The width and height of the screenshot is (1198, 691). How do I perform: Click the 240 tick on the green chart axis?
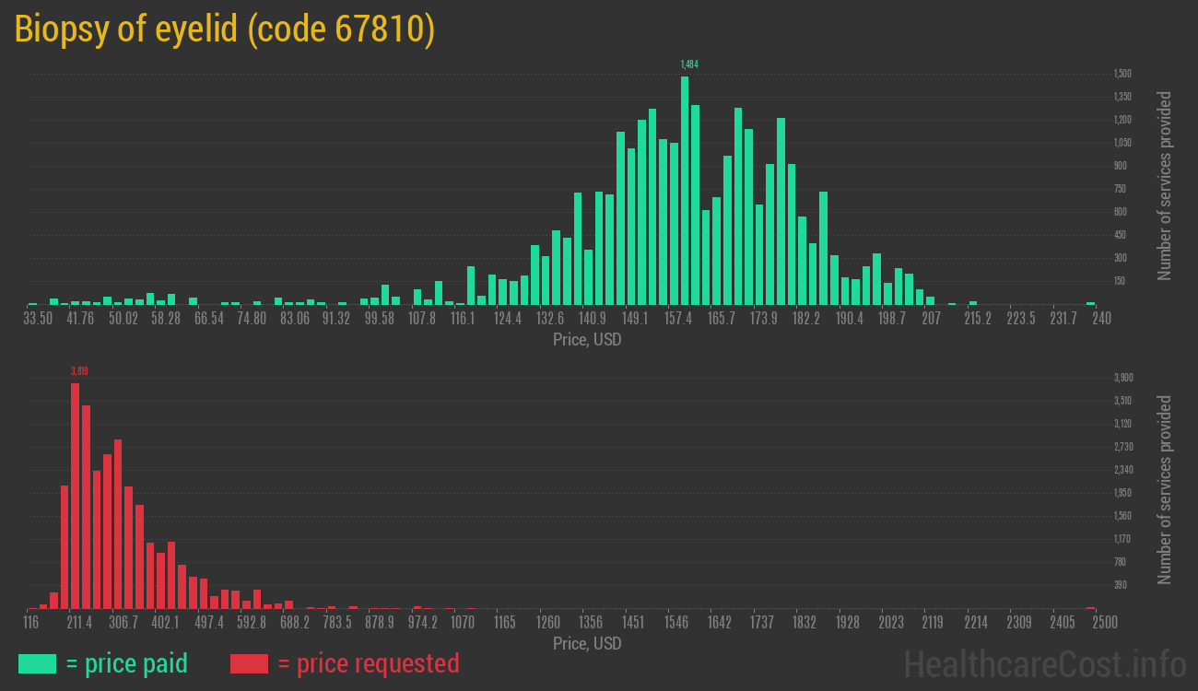pyautogui.click(x=1101, y=319)
